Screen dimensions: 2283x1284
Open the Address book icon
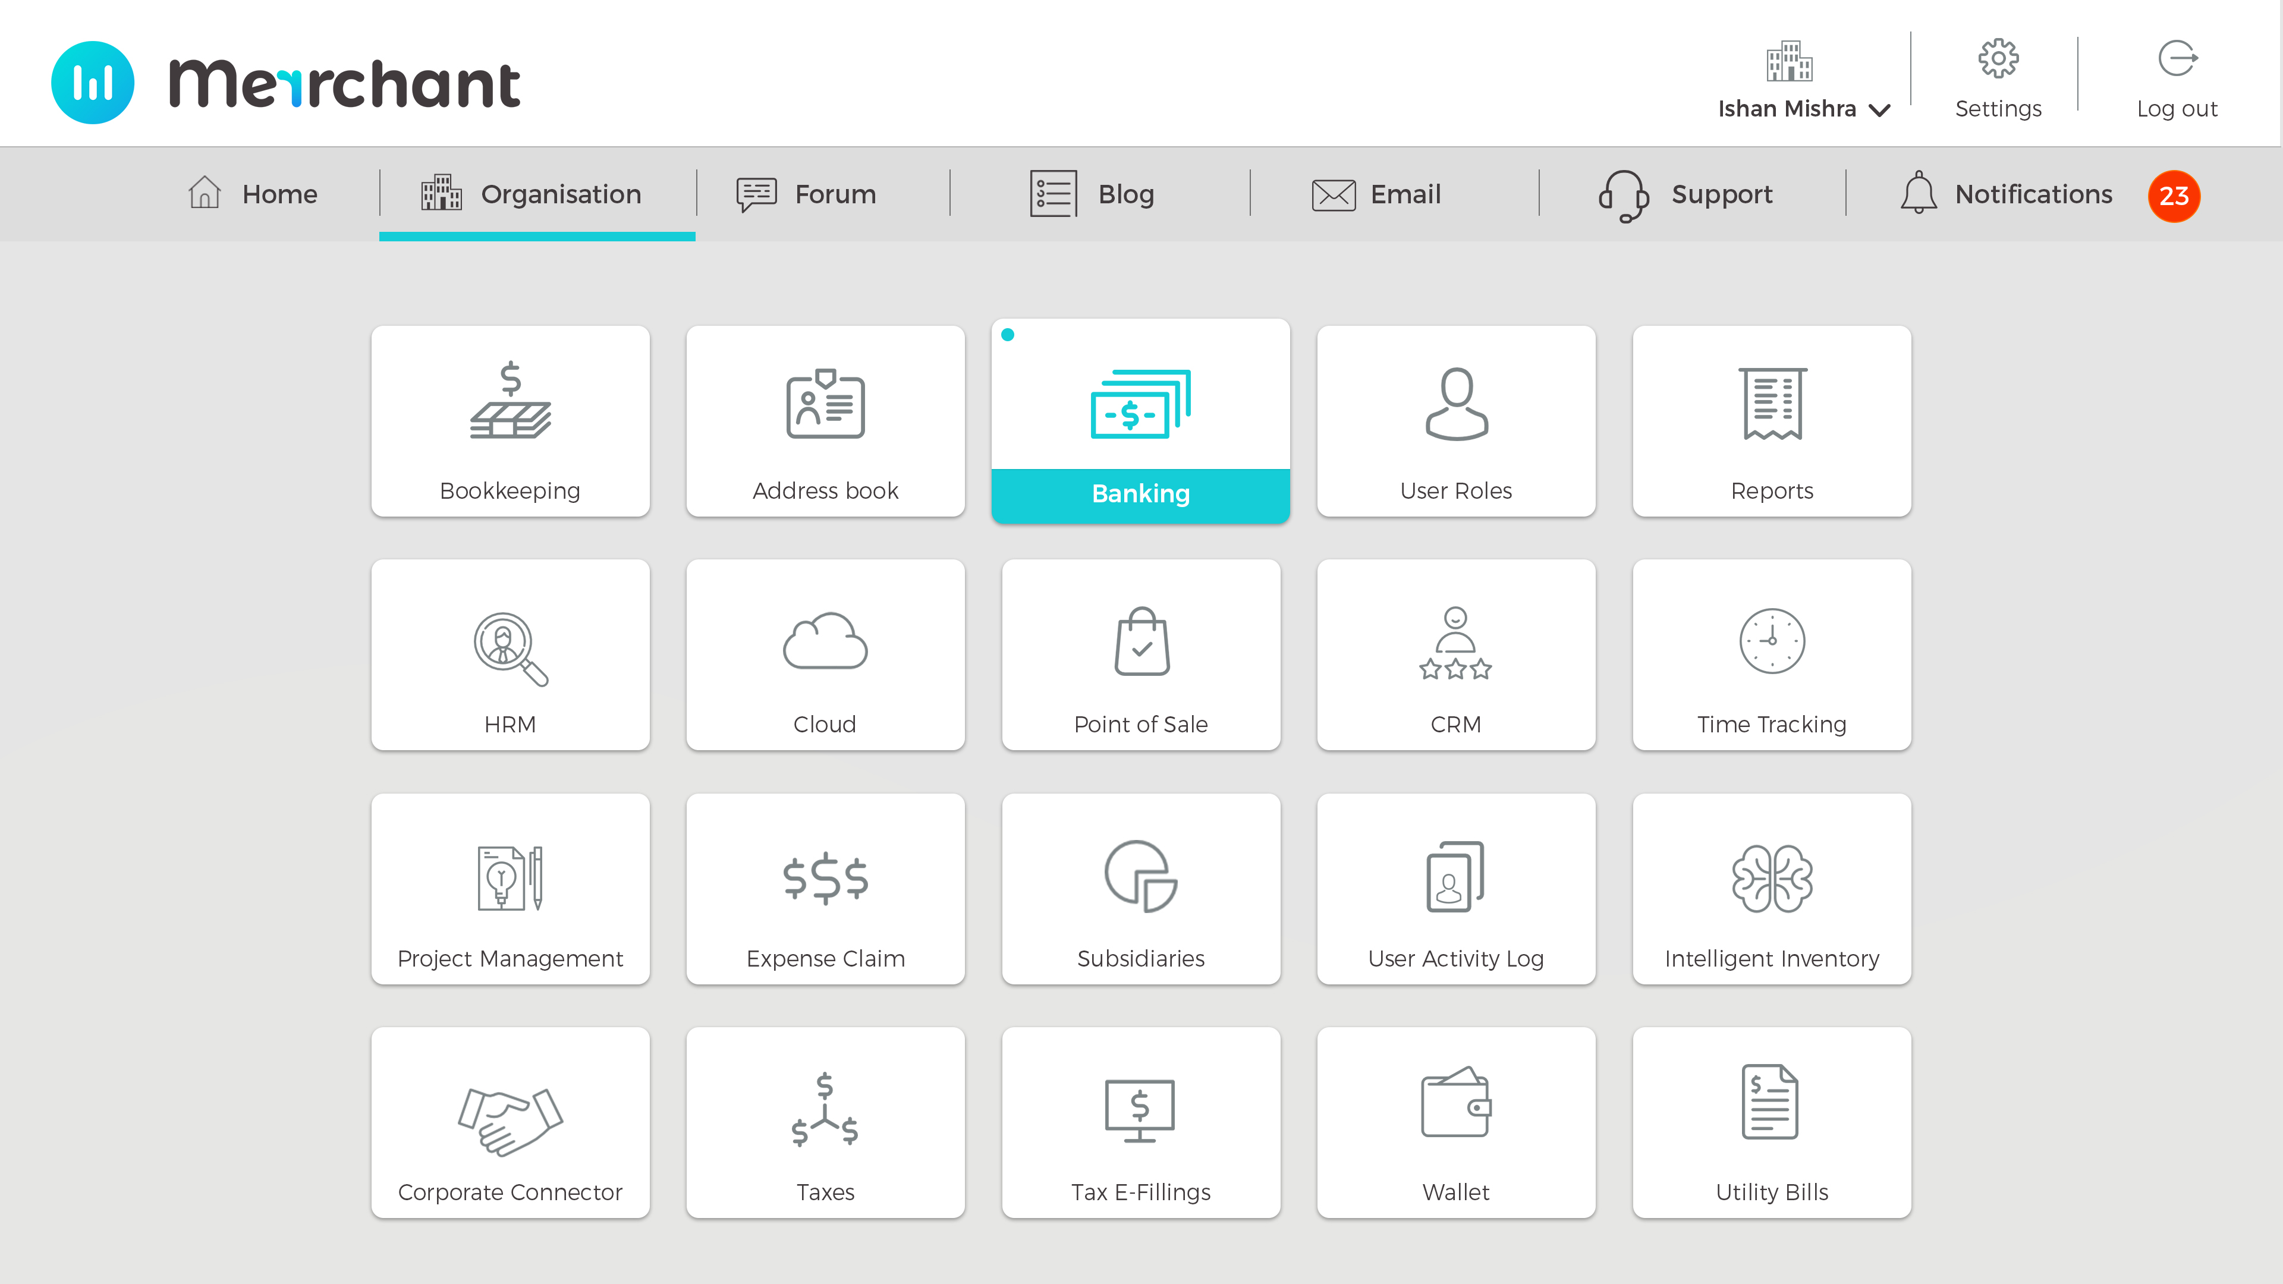(825, 404)
